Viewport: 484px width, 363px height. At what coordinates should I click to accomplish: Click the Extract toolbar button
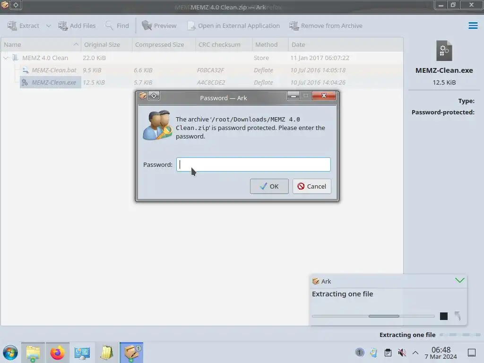click(x=24, y=26)
